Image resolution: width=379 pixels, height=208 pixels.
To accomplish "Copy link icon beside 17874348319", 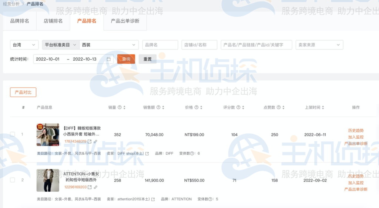I will click(x=95, y=141).
